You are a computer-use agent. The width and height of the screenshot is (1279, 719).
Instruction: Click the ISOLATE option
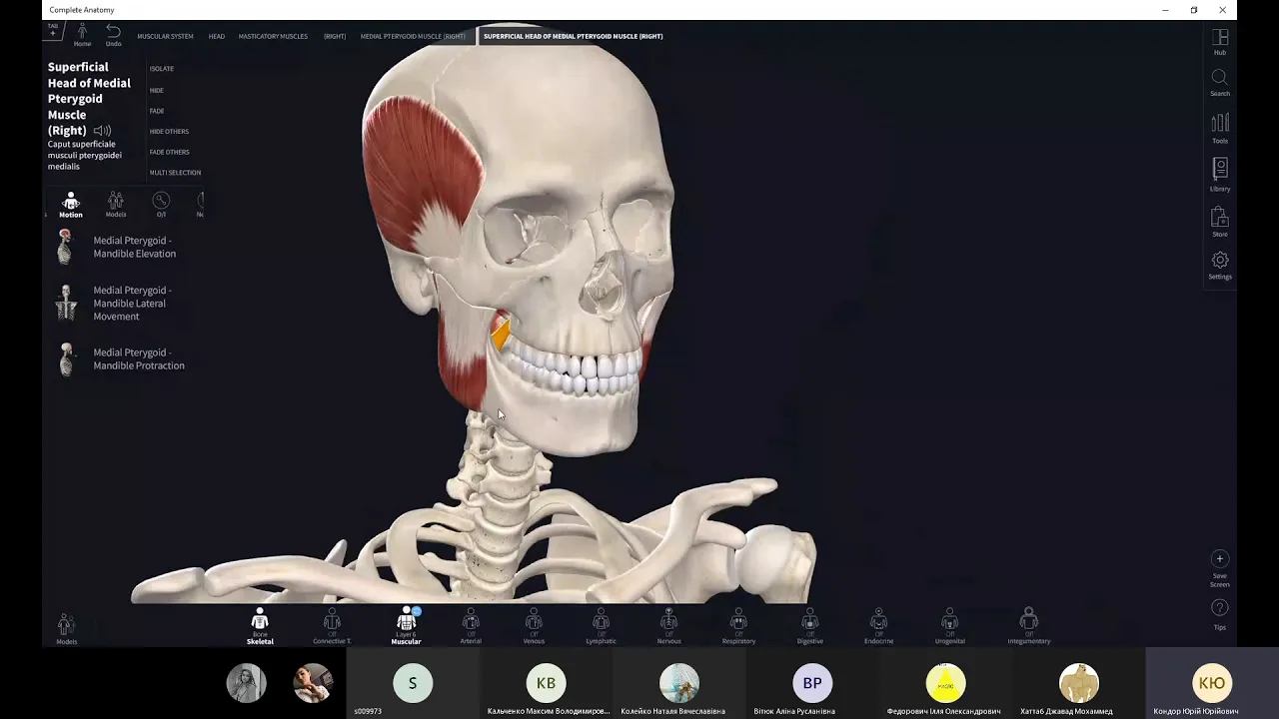coord(162,69)
